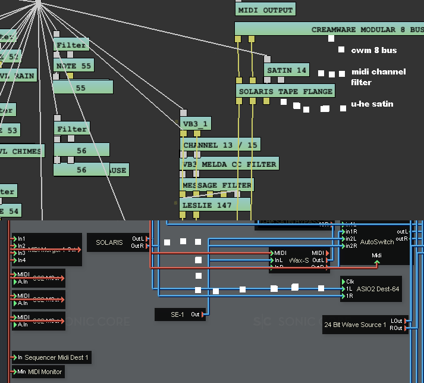The image size is (424, 383).
Task: Click the ASIO2 Dest-64 device block
Action: 370,289
